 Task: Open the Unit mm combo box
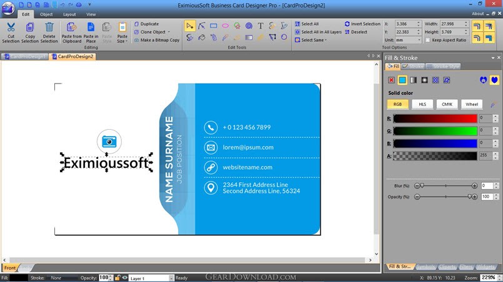[x=408, y=40]
